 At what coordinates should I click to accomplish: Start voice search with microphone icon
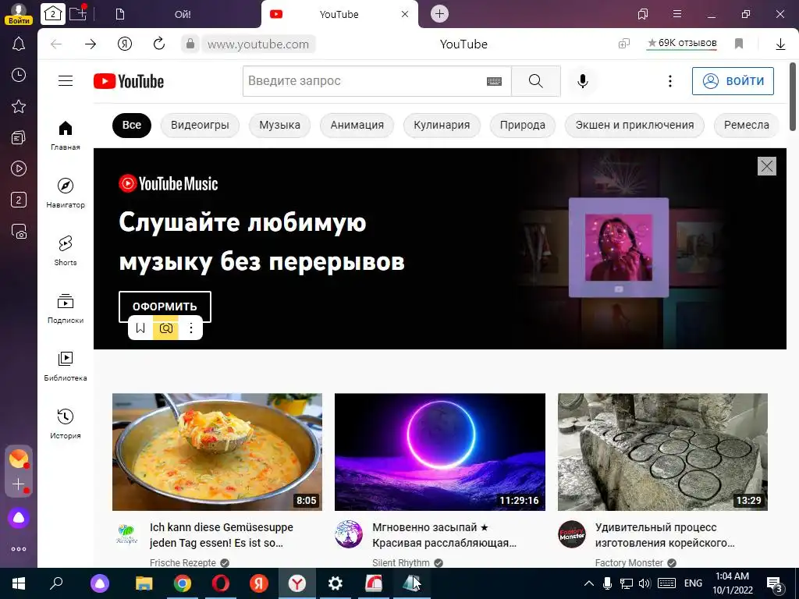582,81
